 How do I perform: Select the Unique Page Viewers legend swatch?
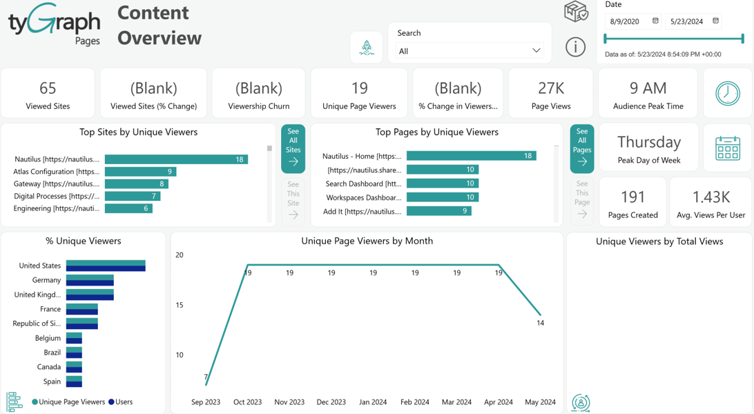pyautogui.click(x=35, y=402)
